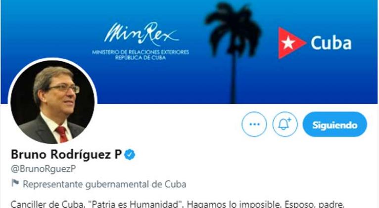The image size is (379, 208).
Task: Unfollow via the Siguiendo button
Action: [335, 125]
